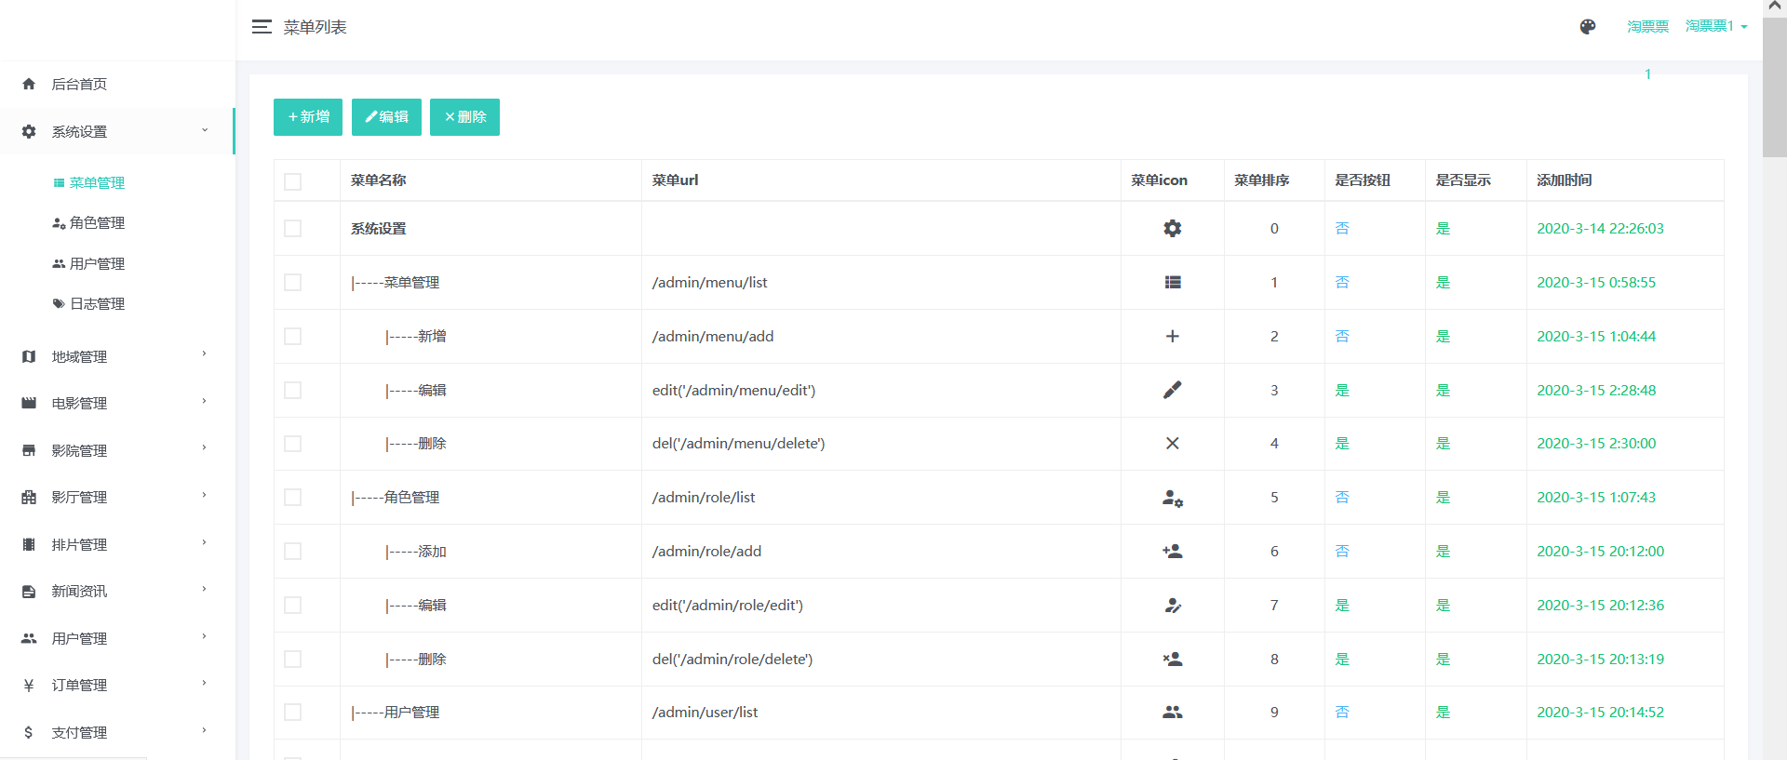Open the theme palette icon
1787x760 pixels.
1588,27
